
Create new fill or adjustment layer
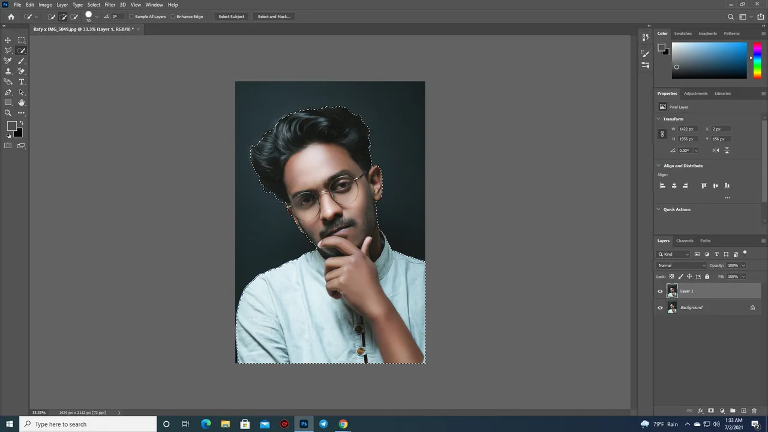722,411
